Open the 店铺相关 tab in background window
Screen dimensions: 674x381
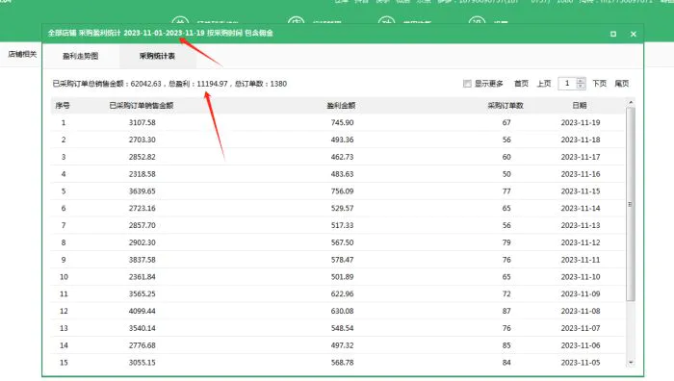pos(22,54)
